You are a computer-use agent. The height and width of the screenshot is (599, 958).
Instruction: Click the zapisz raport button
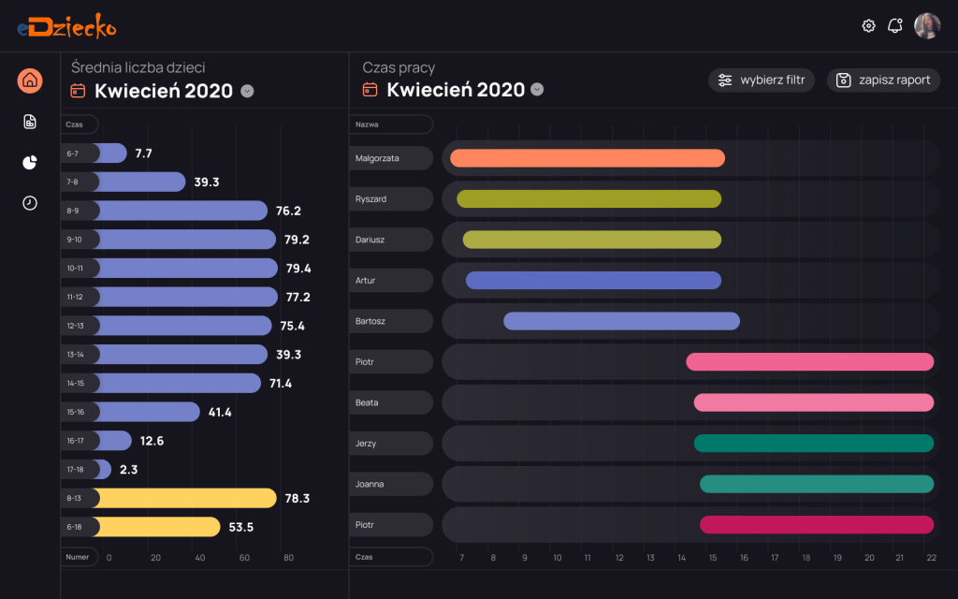pyautogui.click(x=883, y=80)
